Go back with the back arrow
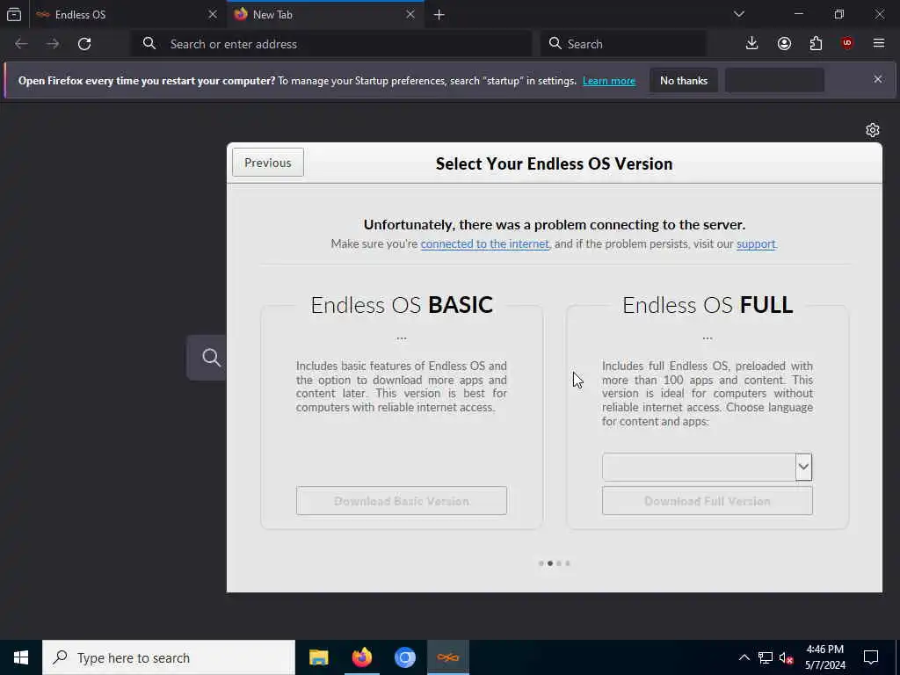900x675 pixels. coord(21,44)
